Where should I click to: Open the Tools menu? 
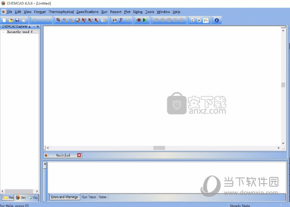click(150, 12)
